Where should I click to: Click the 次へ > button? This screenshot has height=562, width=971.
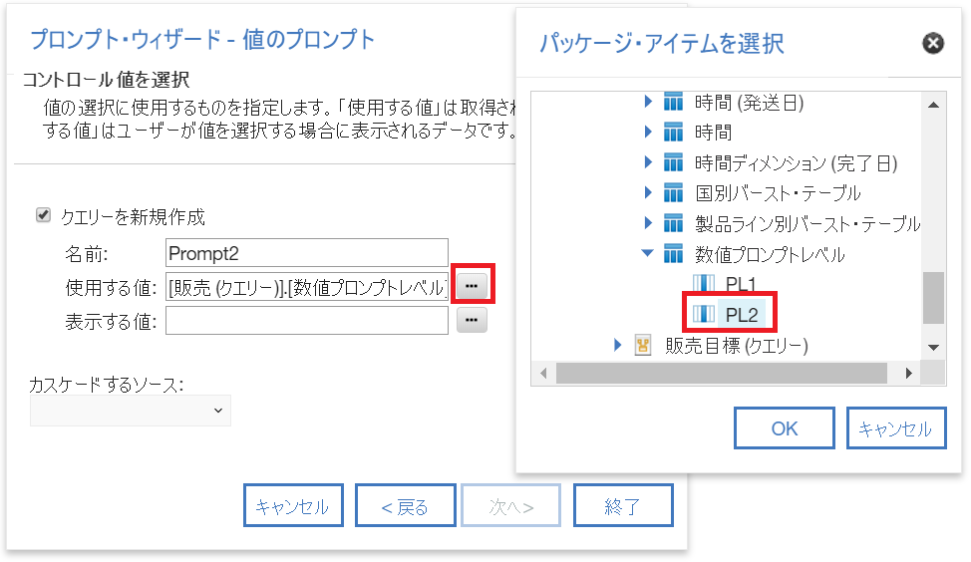pyautogui.click(x=510, y=505)
